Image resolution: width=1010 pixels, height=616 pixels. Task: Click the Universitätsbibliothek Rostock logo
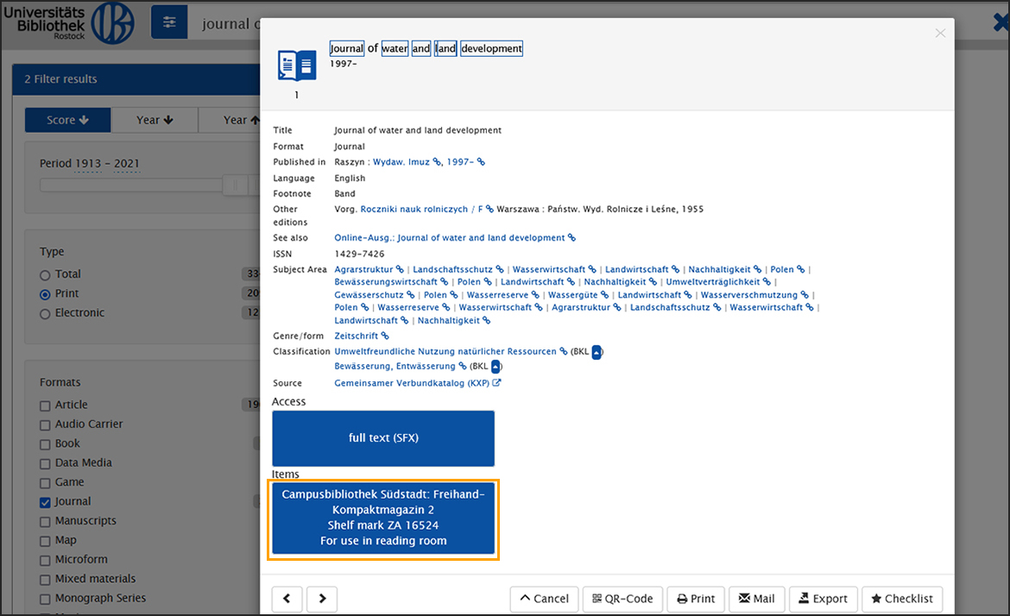coord(69,22)
